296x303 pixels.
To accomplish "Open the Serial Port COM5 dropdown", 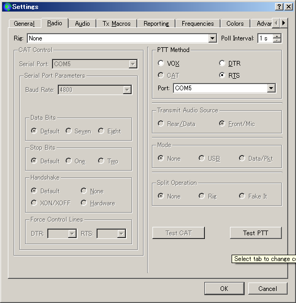I will [x=133, y=64].
